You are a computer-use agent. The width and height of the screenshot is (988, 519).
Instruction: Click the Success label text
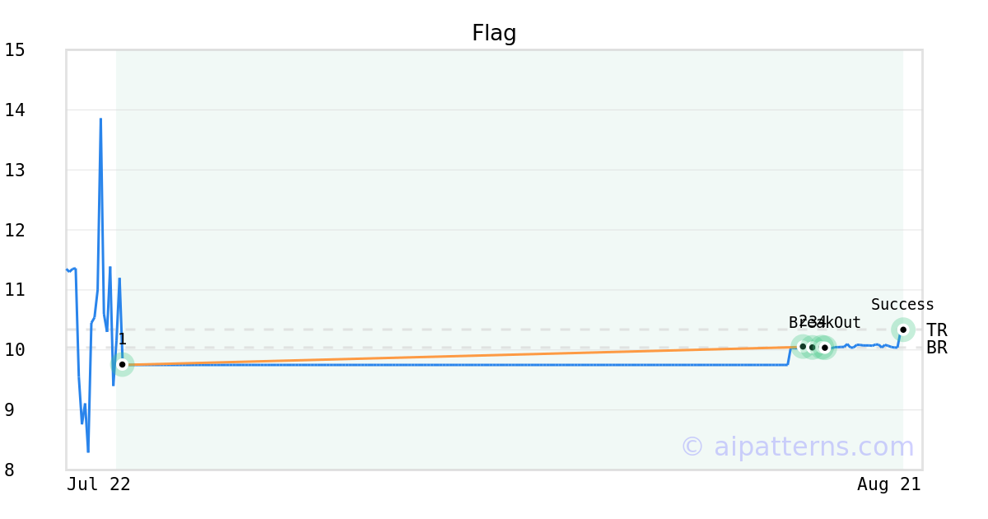(902, 305)
